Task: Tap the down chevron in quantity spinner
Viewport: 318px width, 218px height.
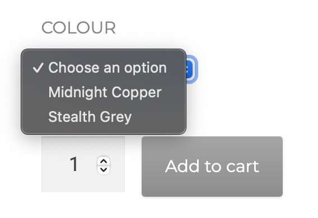Action: tap(104, 169)
